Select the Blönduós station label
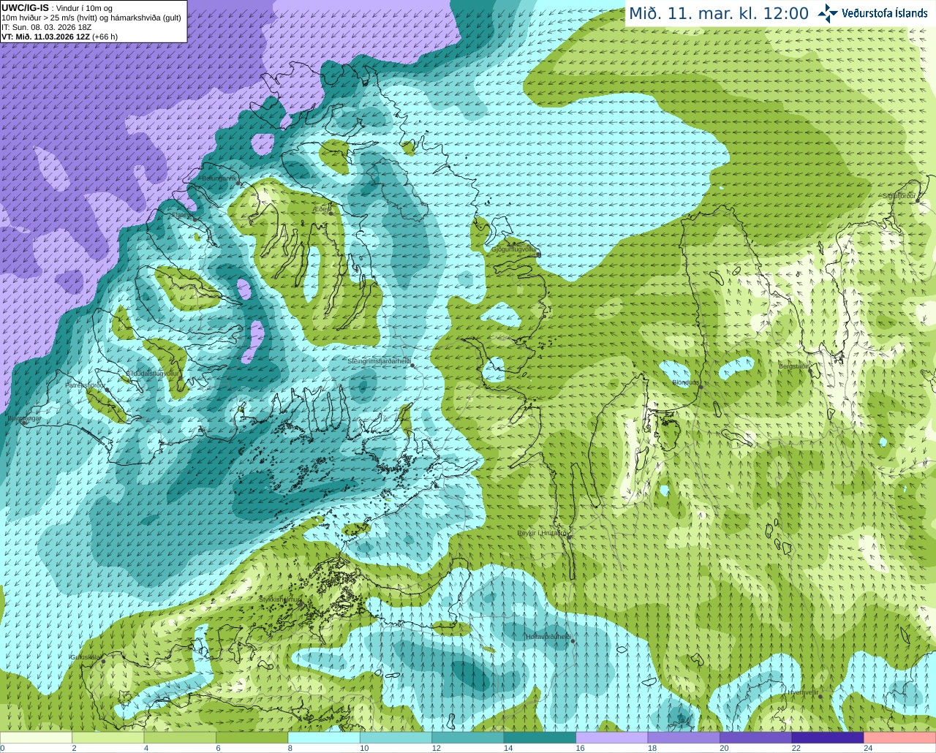 [x=685, y=382]
